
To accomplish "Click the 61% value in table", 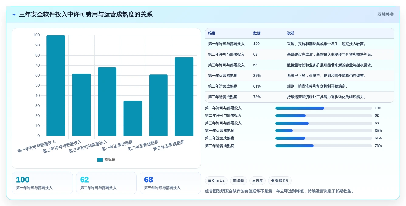I will point(257,86).
